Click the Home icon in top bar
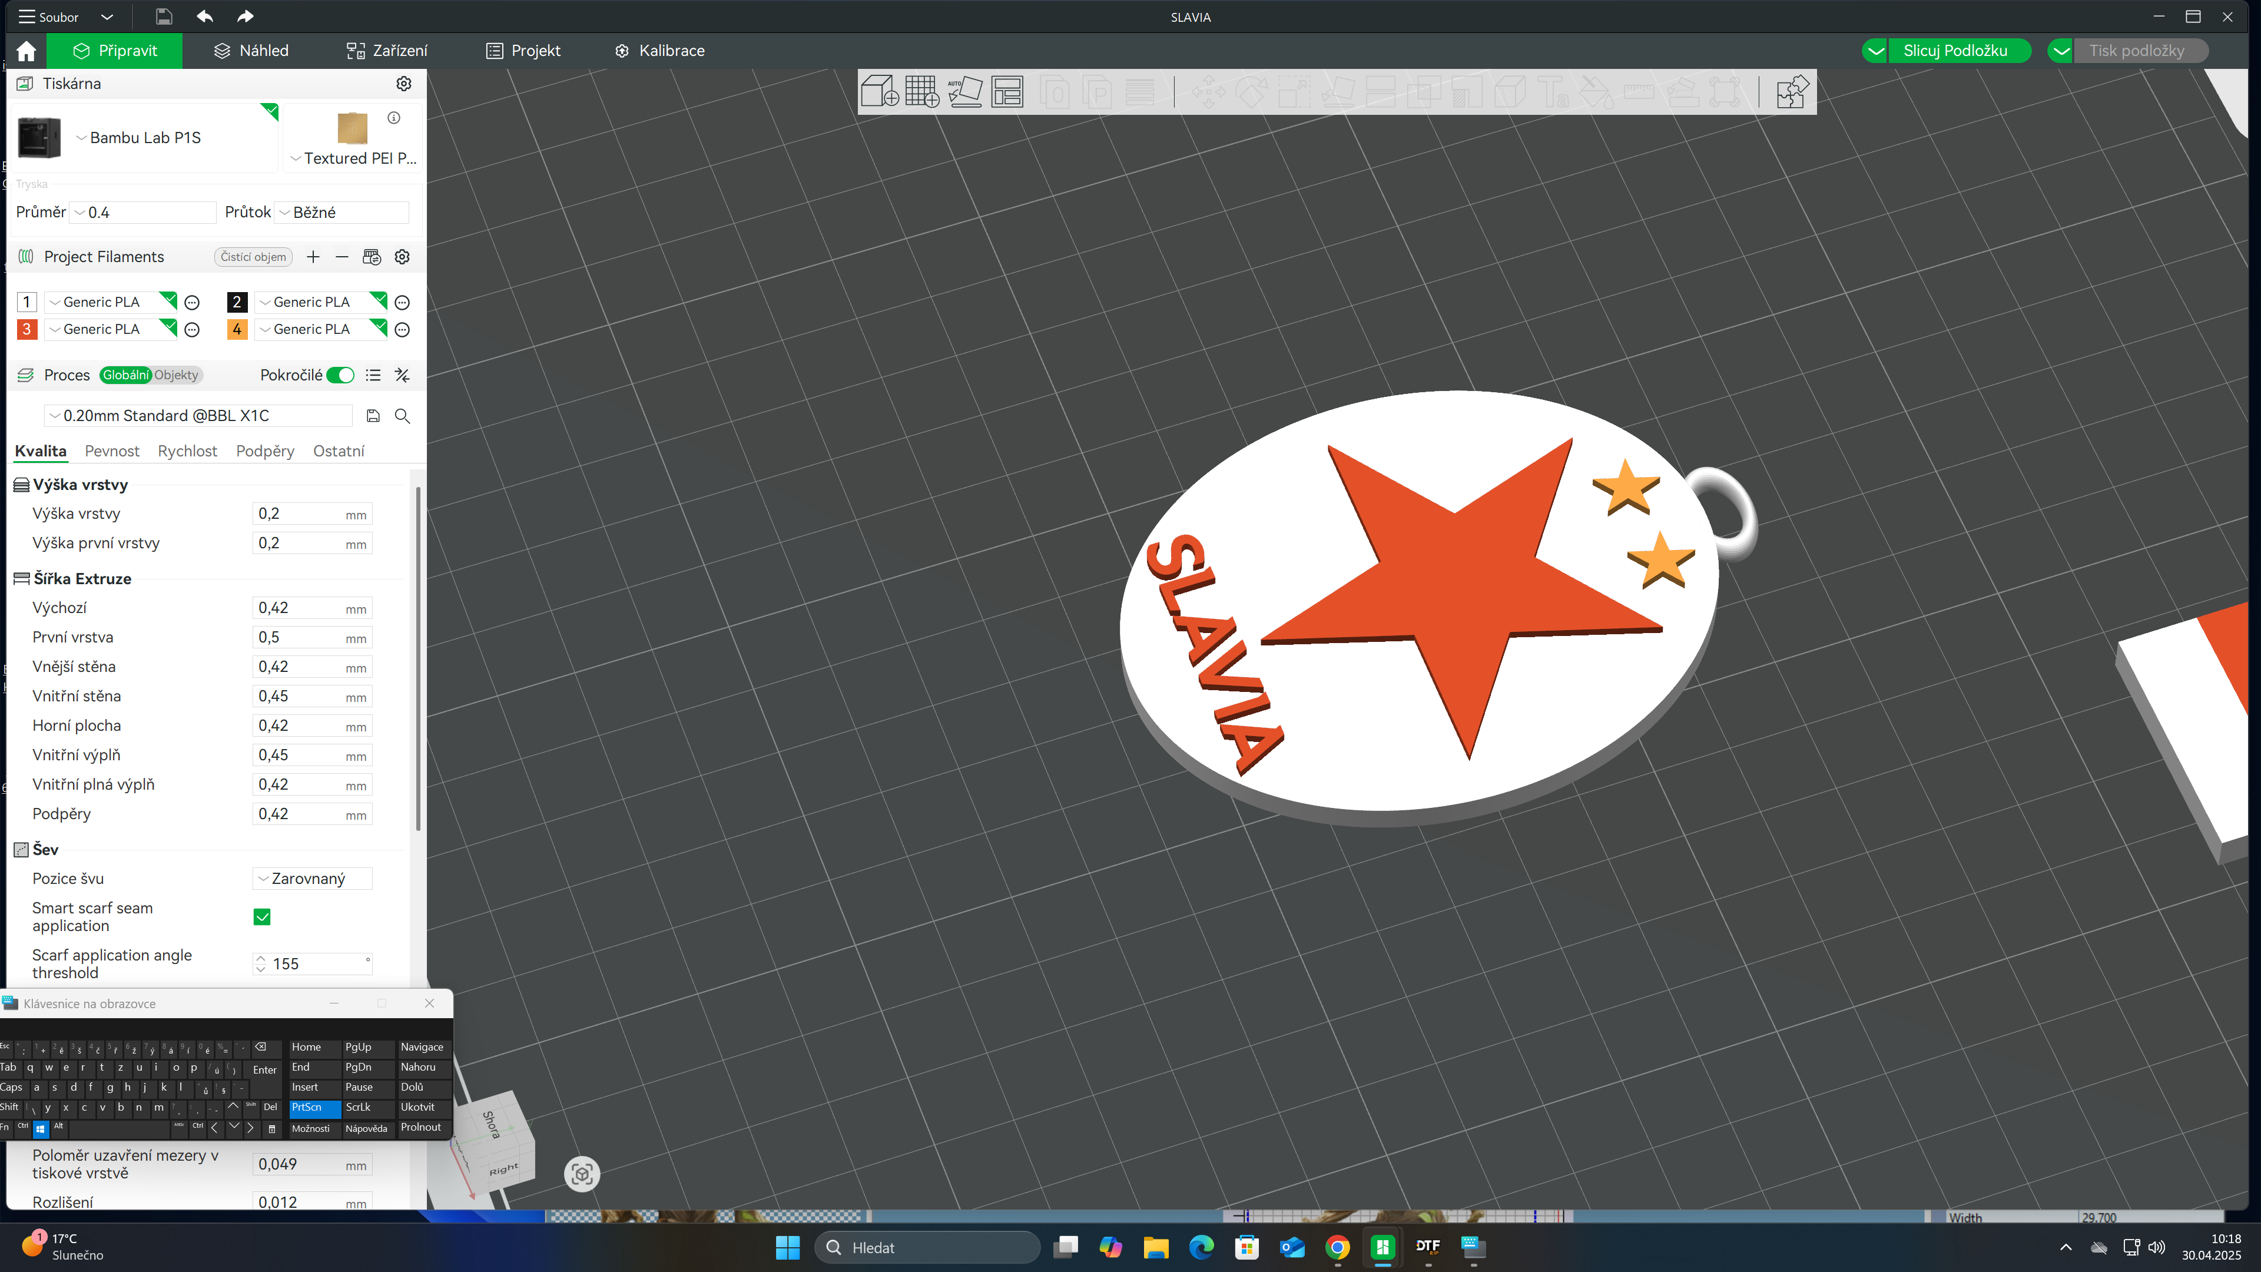The width and height of the screenshot is (2261, 1272). (26, 51)
